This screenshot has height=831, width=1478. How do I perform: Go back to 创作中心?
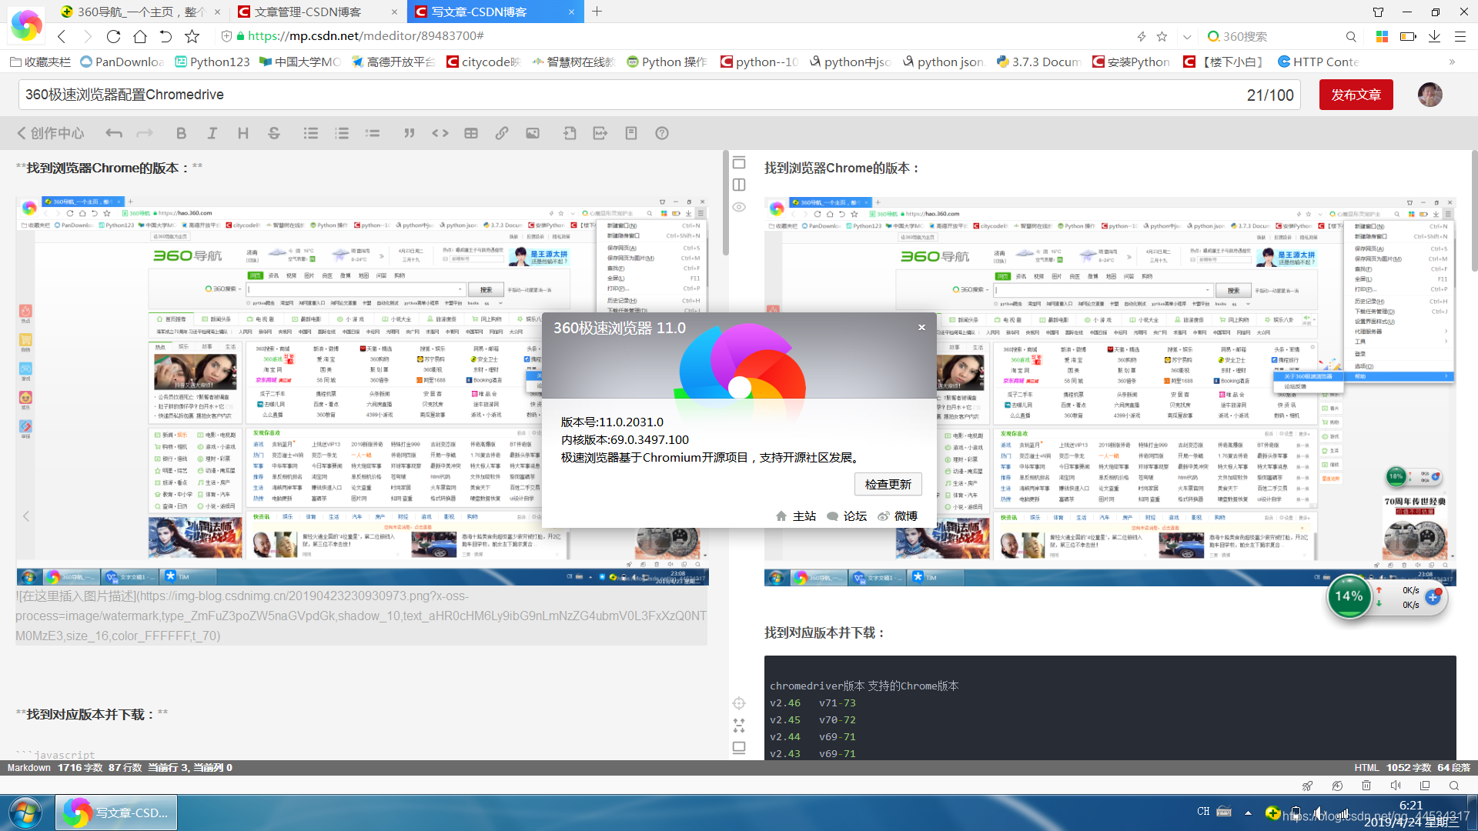click(x=51, y=133)
